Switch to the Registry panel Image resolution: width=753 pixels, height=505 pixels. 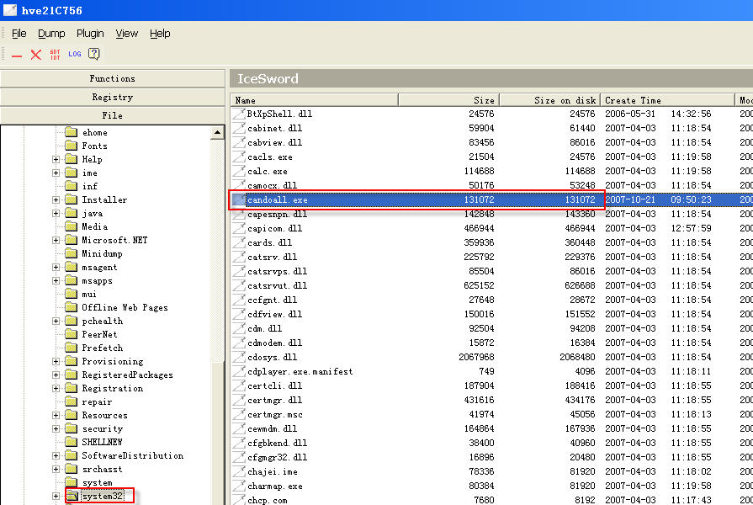tap(113, 97)
